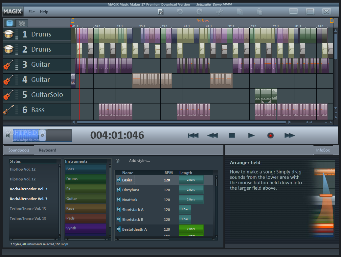Click timeline scroll left arrow

click(x=73, y=122)
